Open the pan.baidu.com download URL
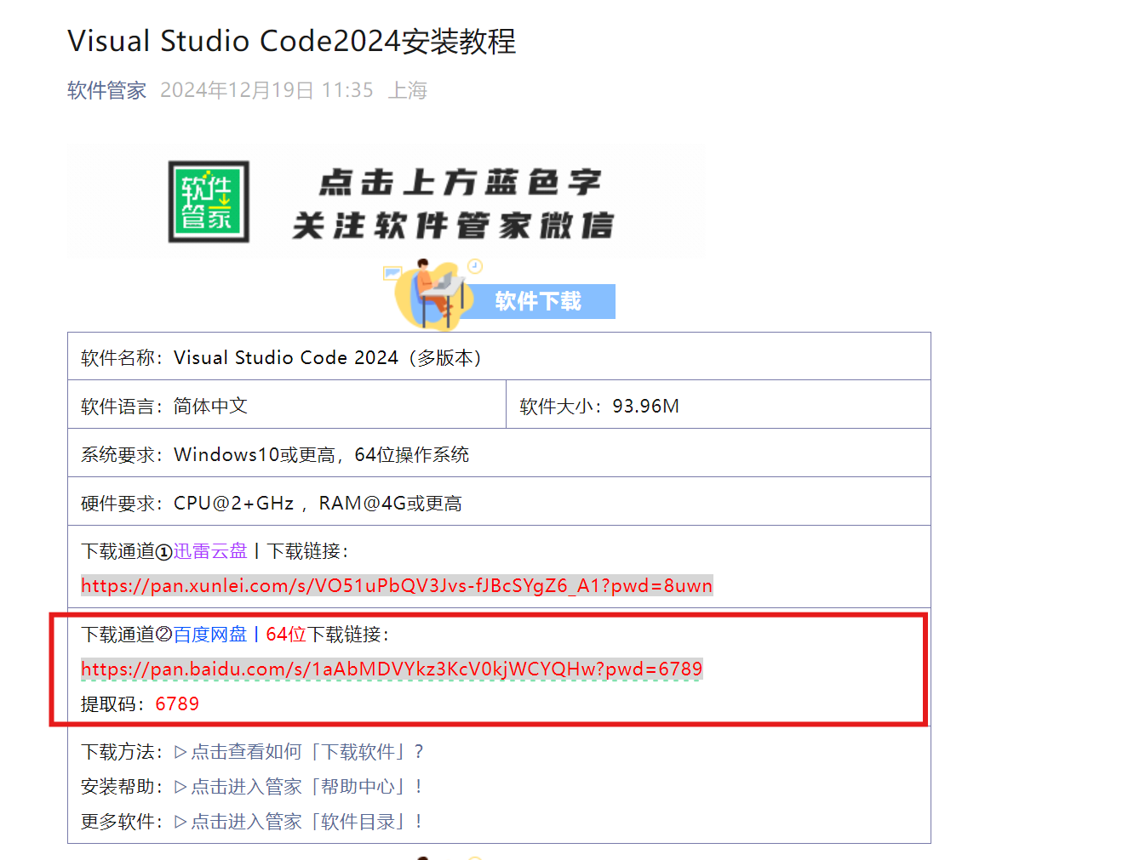1134x860 pixels. [392, 669]
